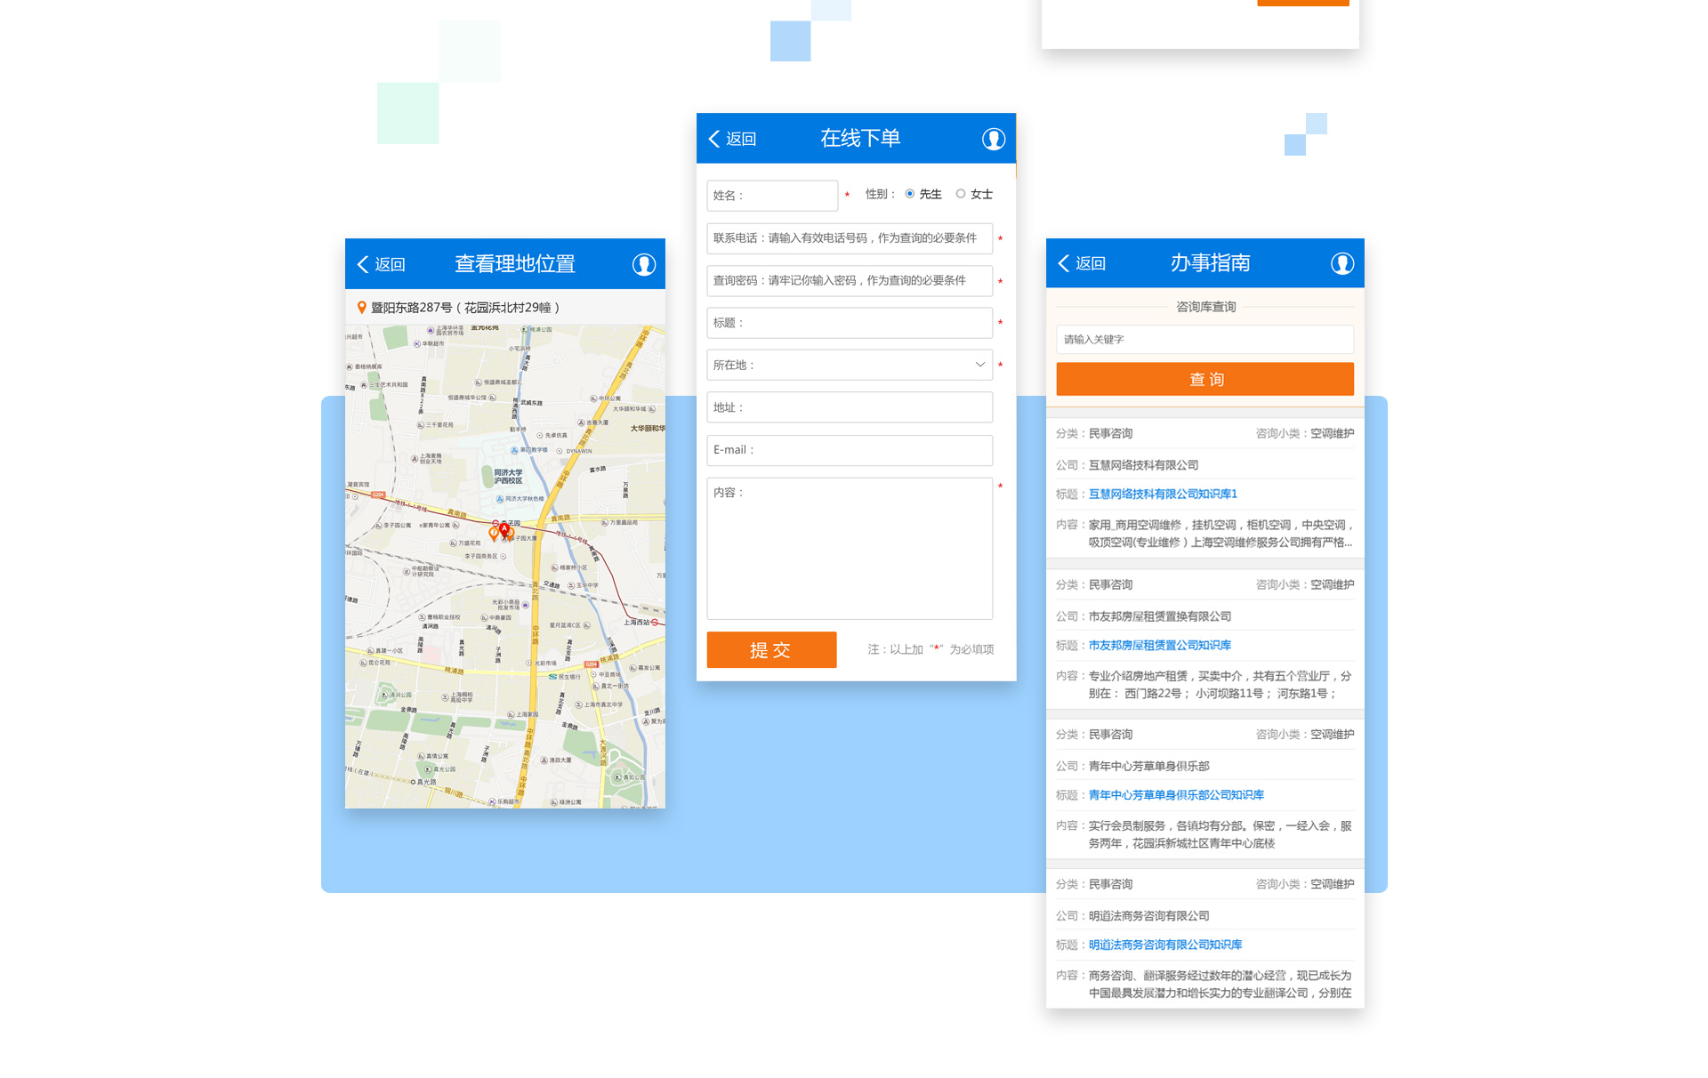Image resolution: width=1708 pixels, height=1078 pixels.
Task: Open link 市友邦房屋租赁置公司知识库
Action: 1159,646
